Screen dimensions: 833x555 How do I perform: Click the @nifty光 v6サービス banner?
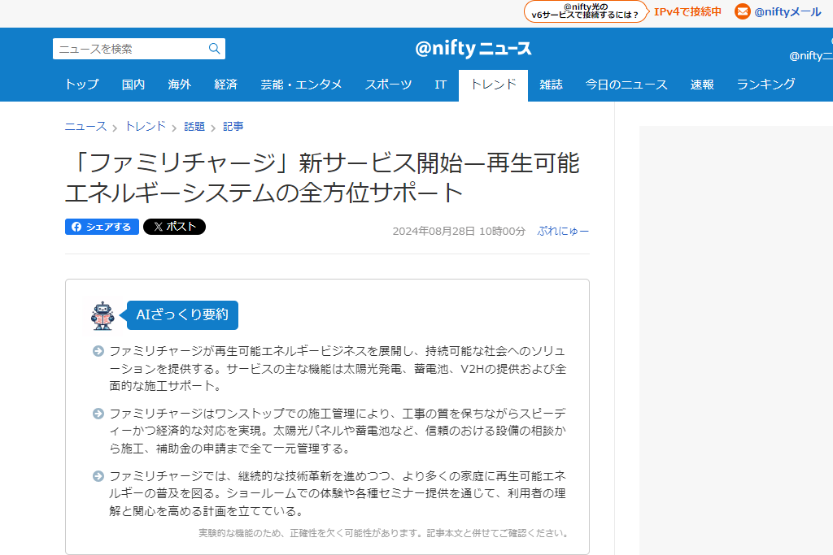(x=586, y=11)
